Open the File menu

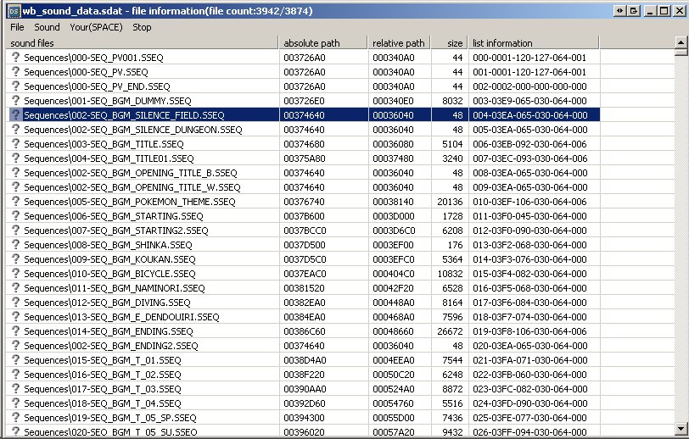(17, 27)
